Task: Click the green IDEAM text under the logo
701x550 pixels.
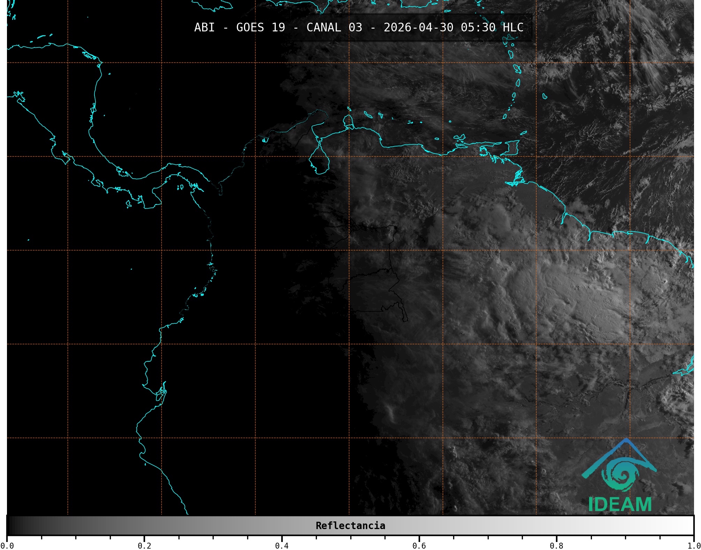Action: [x=620, y=504]
